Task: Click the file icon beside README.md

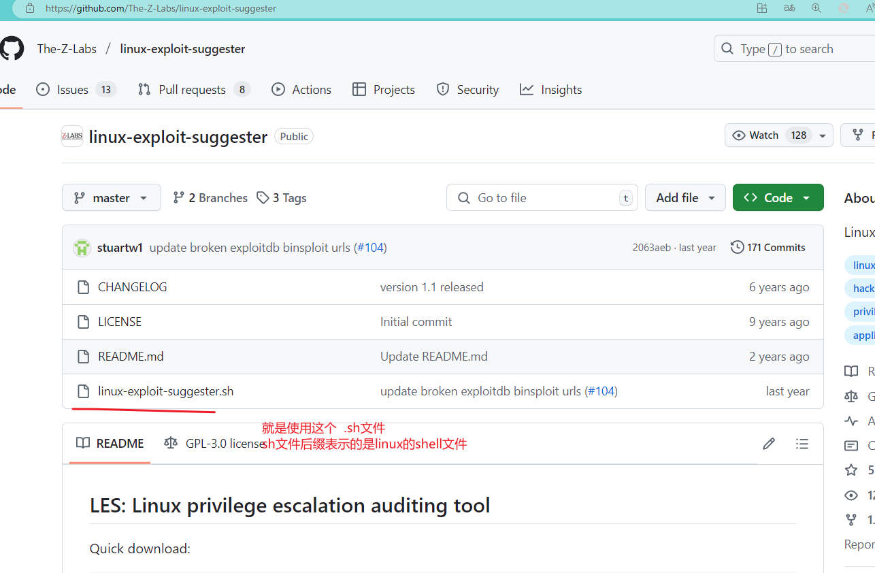Action: pyautogui.click(x=83, y=357)
